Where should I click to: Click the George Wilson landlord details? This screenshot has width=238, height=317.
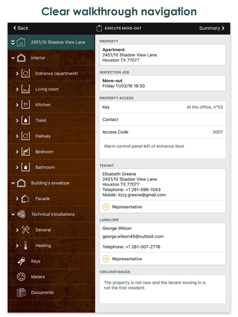click(163, 238)
